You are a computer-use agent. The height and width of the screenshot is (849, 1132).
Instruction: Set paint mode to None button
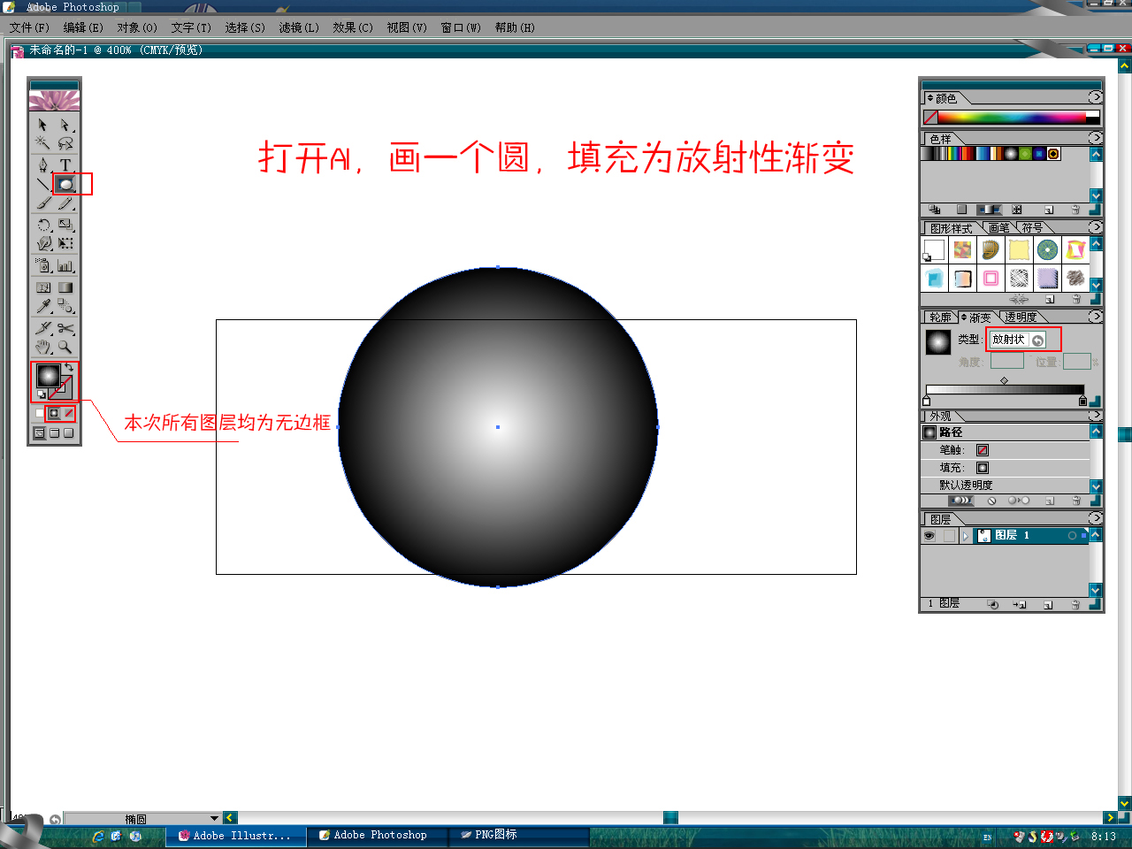pyautogui.click(x=68, y=413)
